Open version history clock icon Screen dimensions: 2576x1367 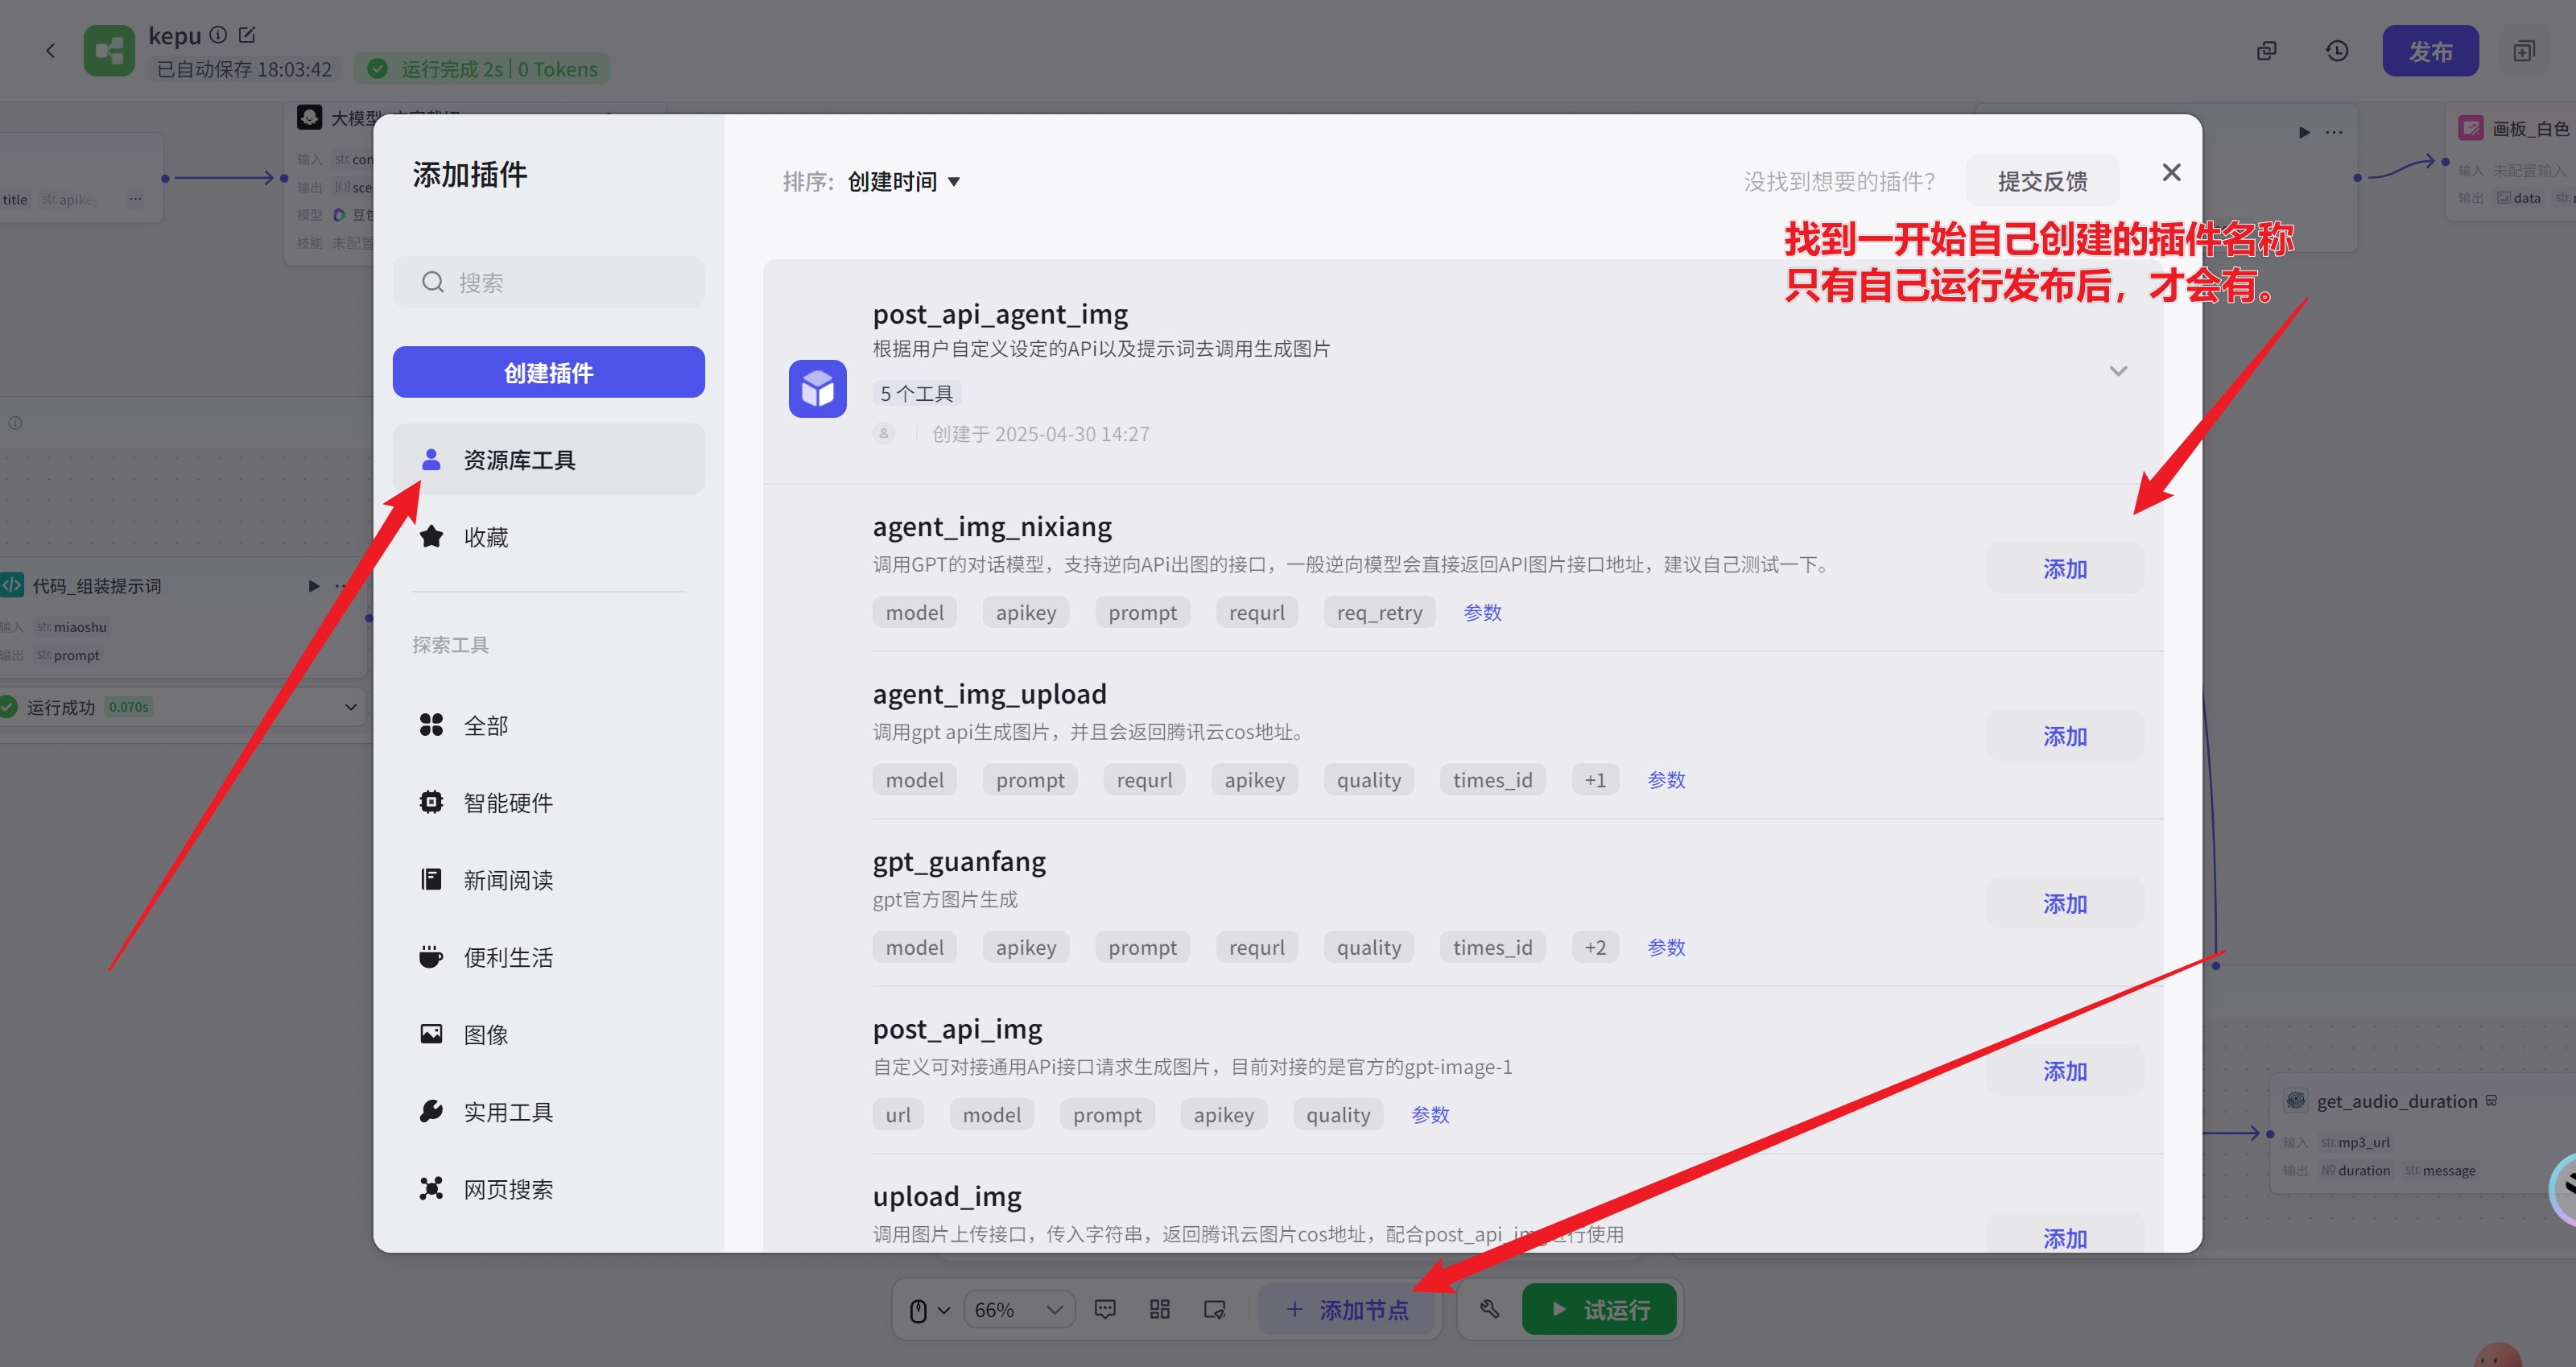2336,51
